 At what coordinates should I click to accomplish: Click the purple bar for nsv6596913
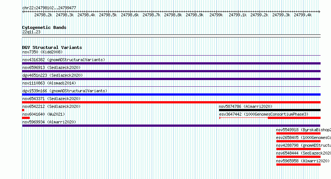(x=171, y=71)
